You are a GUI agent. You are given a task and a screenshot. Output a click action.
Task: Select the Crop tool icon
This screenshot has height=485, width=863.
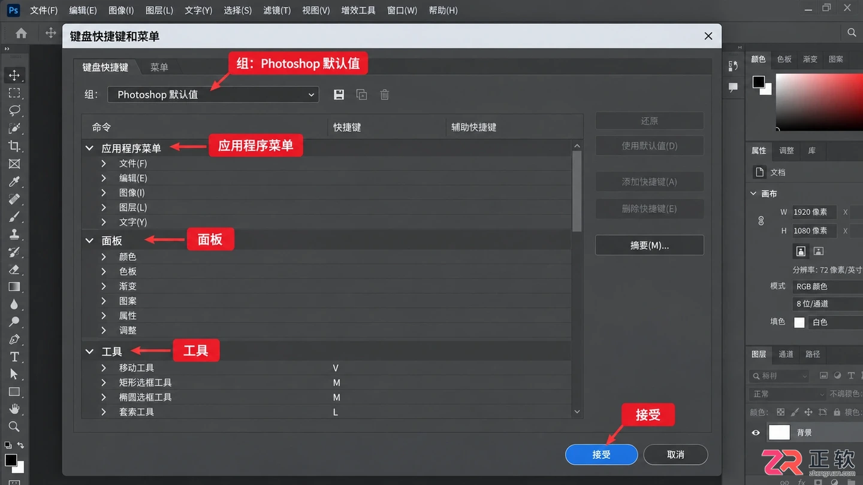point(14,146)
